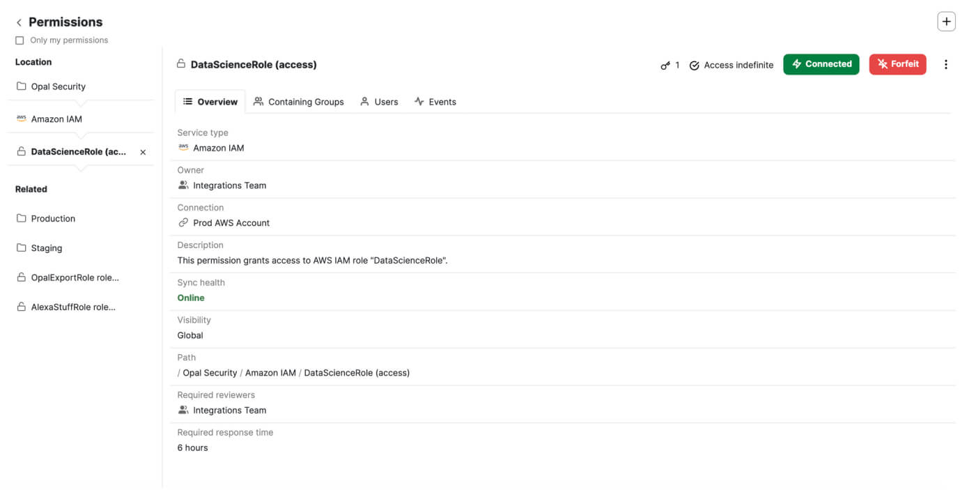This screenshot has height=490, width=967.
Task: Click the Online sync health status
Action: click(191, 298)
